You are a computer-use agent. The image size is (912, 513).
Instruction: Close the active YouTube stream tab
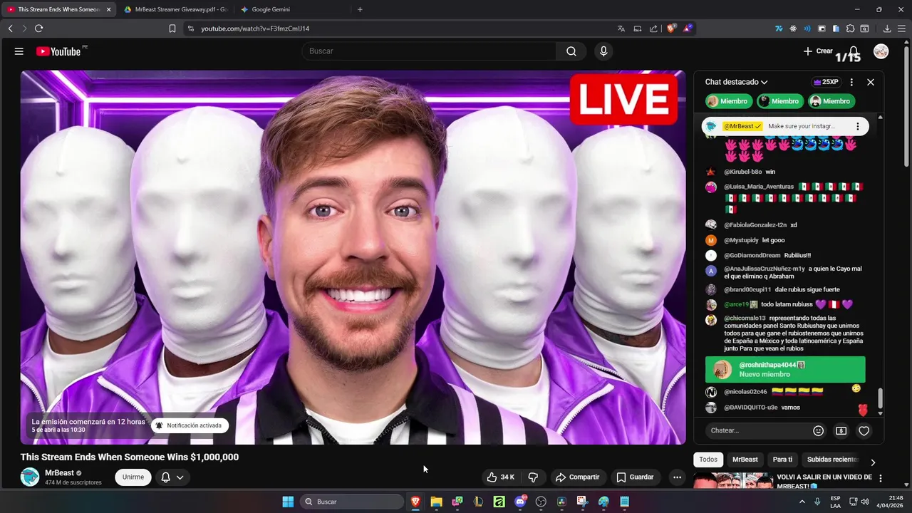click(109, 9)
